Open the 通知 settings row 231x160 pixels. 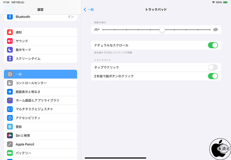(x=40, y=32)
